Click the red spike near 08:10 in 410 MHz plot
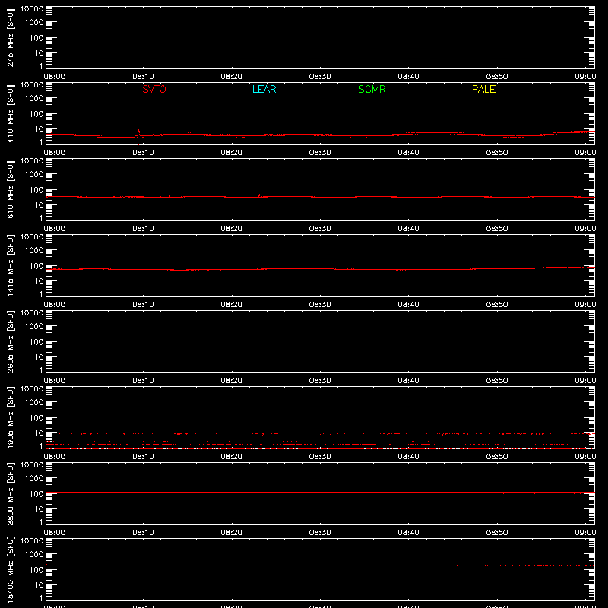The width and height of the screenshot is (608, 608). coord(138,131)
